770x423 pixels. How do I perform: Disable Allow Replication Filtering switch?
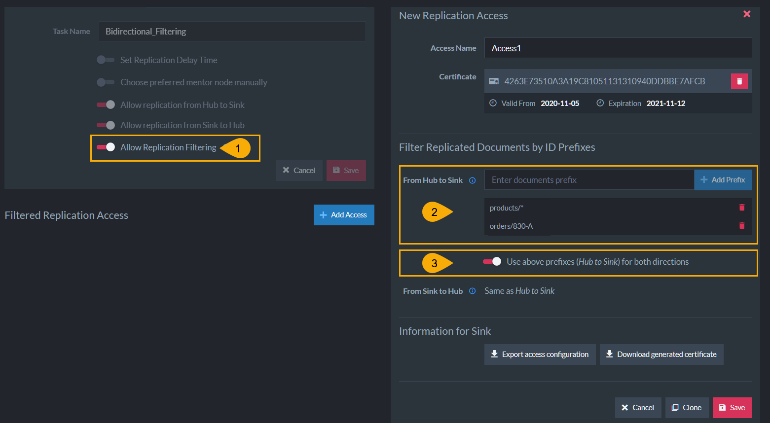point(106,147)
